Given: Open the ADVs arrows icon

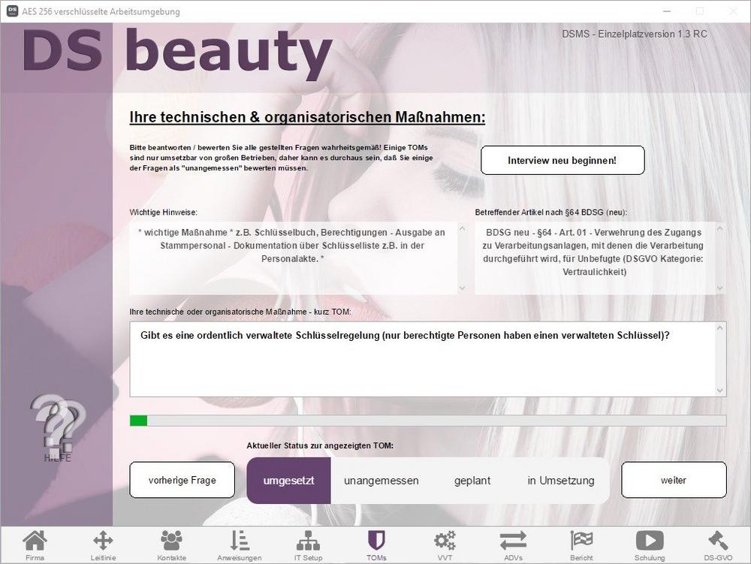Looking at the screenshot, I should (513, 542).
